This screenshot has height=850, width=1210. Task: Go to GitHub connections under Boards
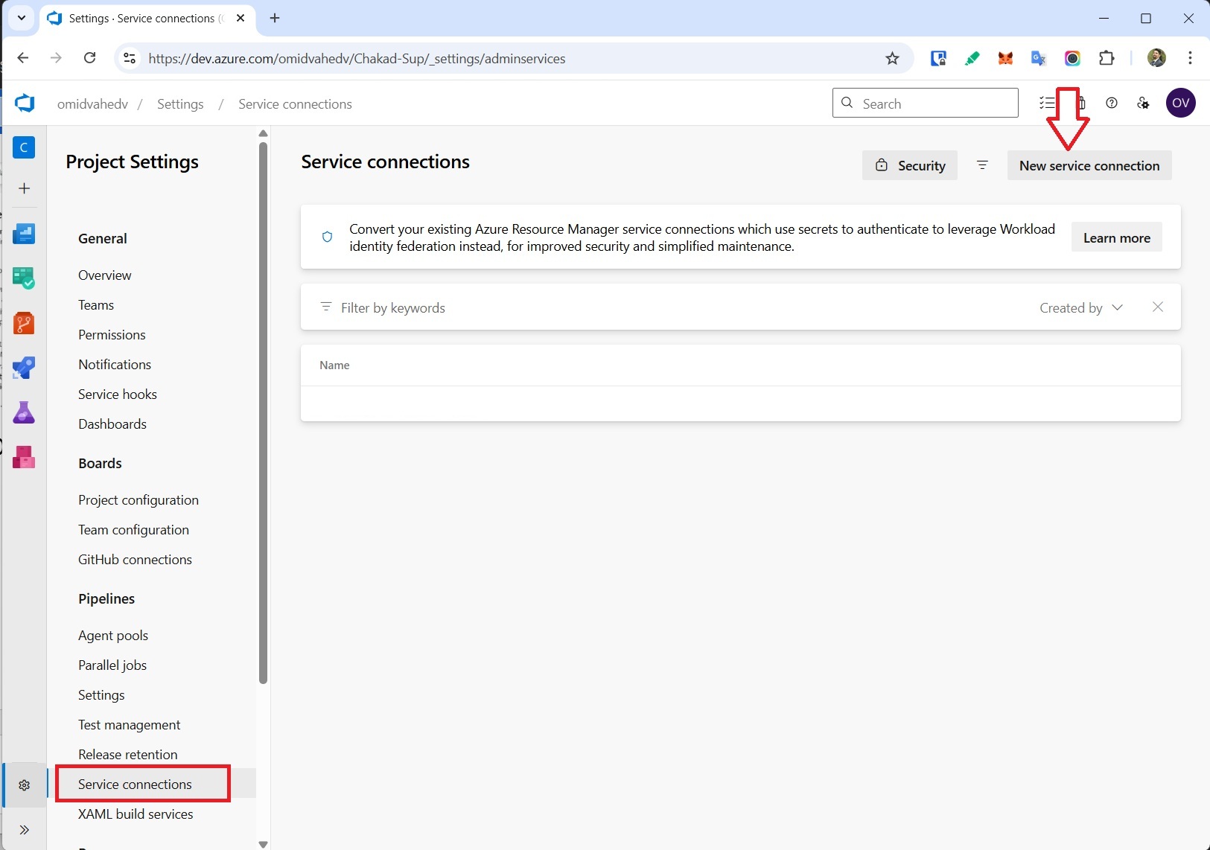[x=135, y=560]
